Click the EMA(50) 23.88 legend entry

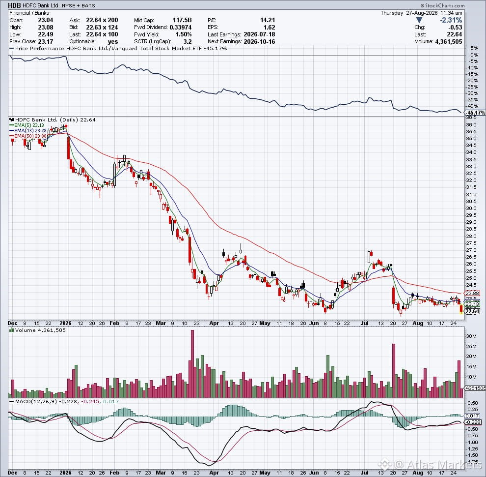[x=28, y=136]
